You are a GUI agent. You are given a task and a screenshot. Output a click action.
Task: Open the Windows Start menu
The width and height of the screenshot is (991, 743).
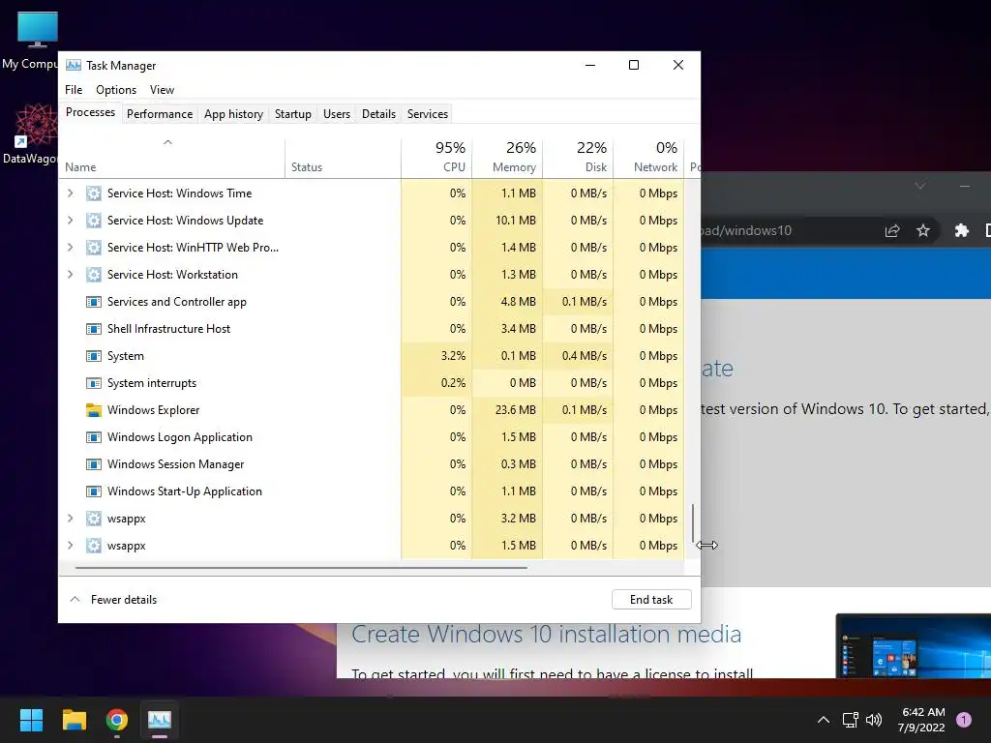pos(31,720)
